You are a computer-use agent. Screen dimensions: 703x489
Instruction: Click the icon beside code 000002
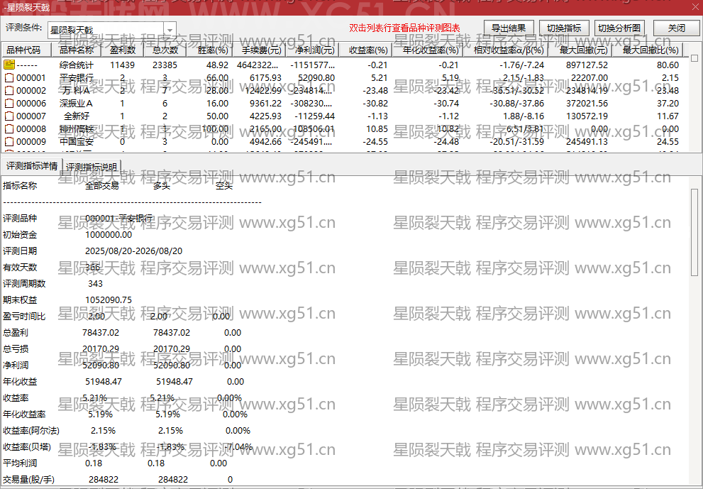click(x=9, y=91)
